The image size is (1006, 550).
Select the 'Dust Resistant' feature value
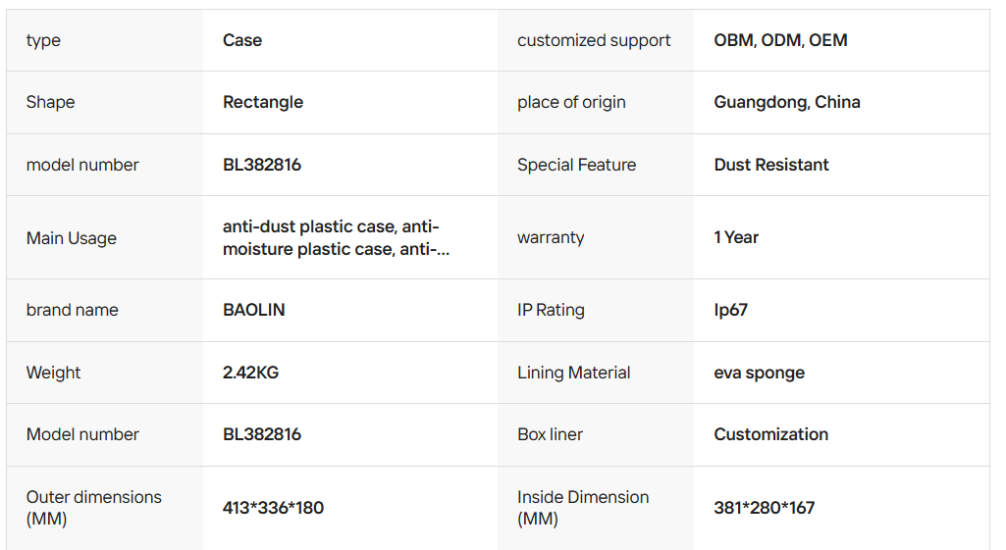[x=771, y=165]
